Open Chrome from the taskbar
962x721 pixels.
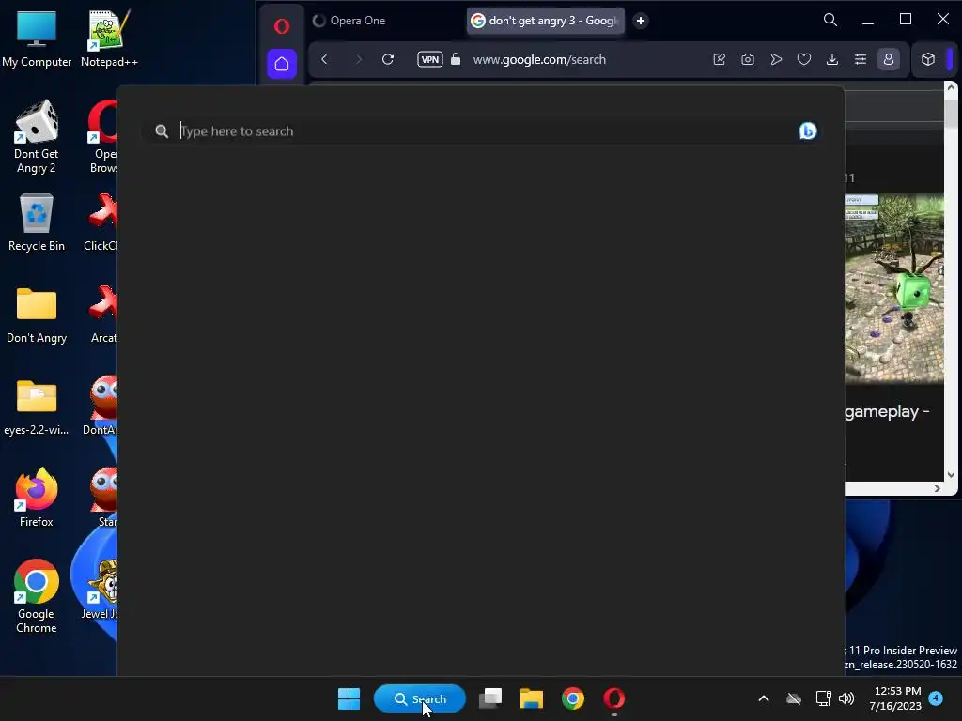tap(572, 698)
